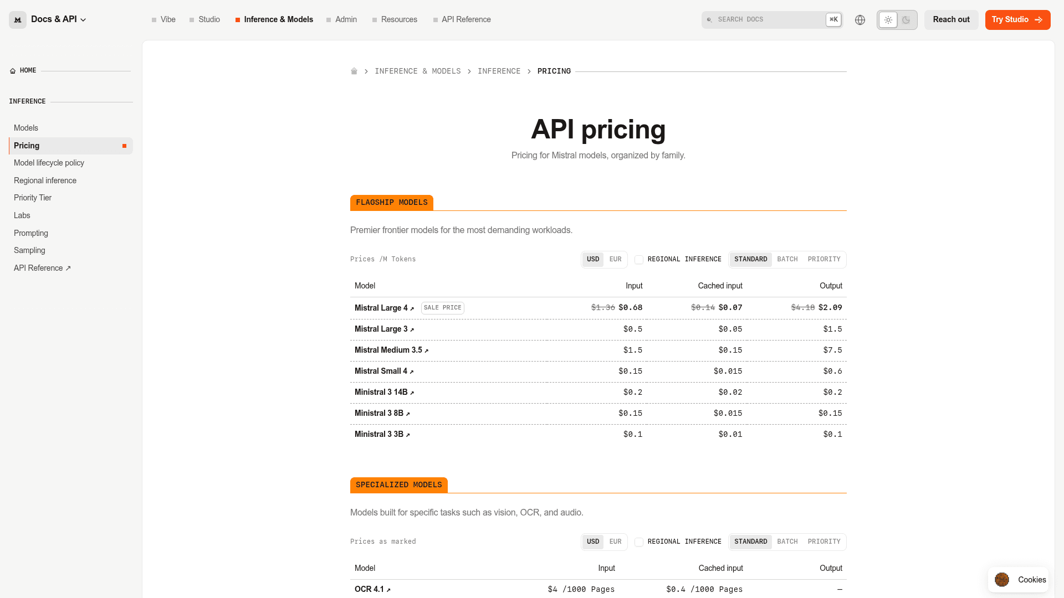This screenshot has width=1064, height=598.
Task: Open Model lifecycle policy in sidebar
Action: pyautogui.click(x=71, y=163)
